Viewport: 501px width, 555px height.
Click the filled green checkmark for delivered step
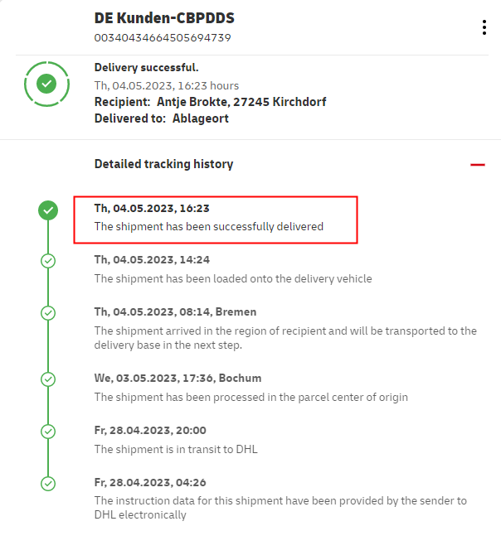point(48,210)
